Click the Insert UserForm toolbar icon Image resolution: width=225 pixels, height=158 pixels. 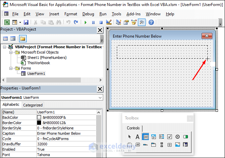point(14,22)
